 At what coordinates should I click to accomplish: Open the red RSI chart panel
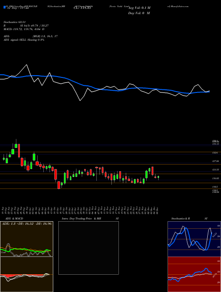[194, 274]
